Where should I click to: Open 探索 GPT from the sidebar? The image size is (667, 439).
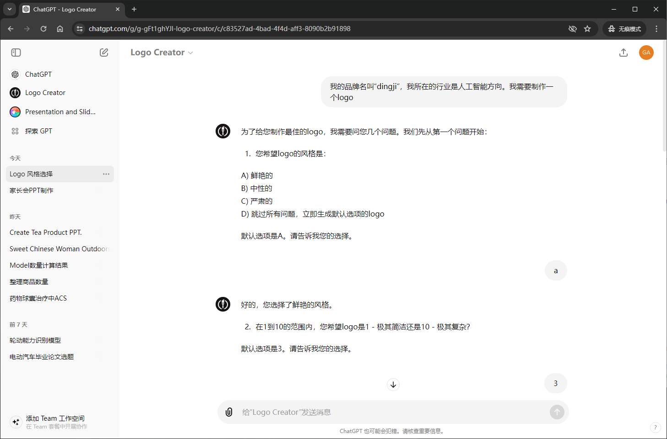click(x=38, y=131)
